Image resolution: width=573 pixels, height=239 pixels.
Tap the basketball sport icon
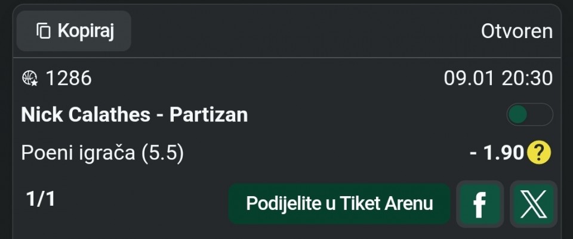pos(30,78)
